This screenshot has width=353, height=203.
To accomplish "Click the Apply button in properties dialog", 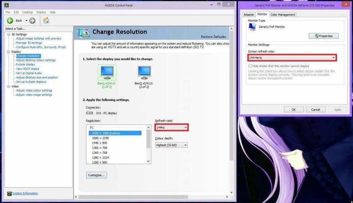I will (337, 110).
